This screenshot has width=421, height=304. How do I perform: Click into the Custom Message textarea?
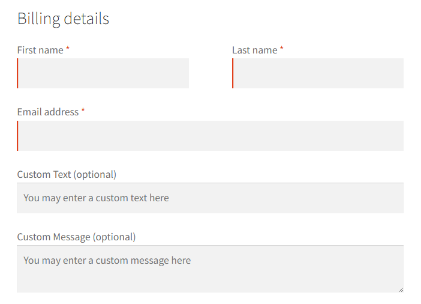210,269
